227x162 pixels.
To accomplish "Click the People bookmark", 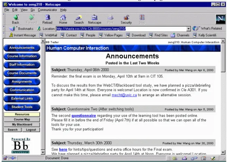I will (x=88, y=35).
